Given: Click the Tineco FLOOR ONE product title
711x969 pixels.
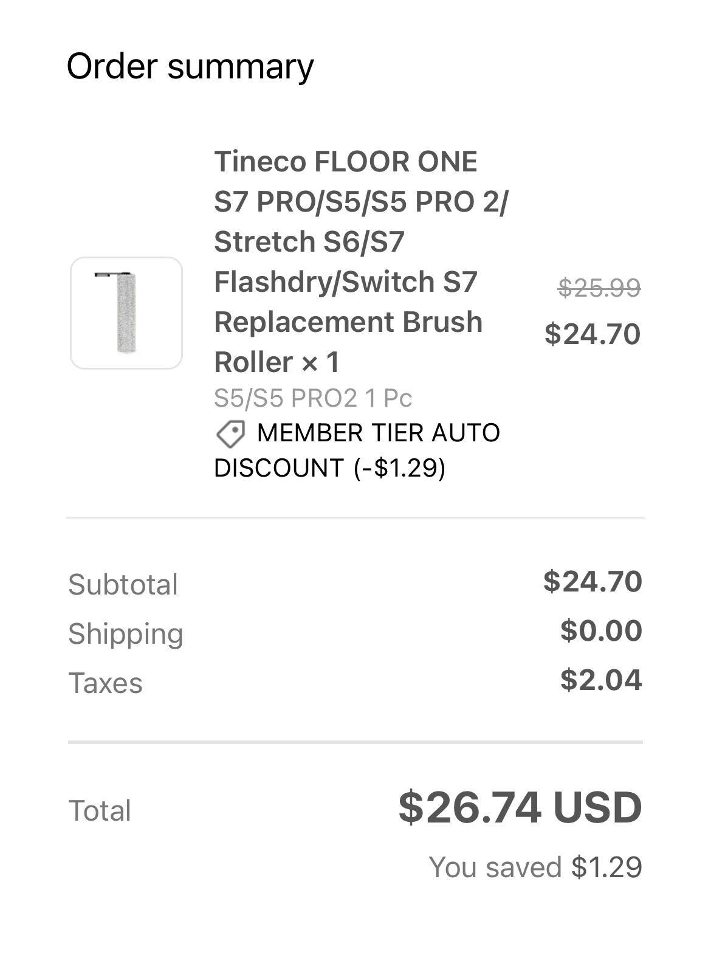Looking at the screenshot, I should coord(360,261).
